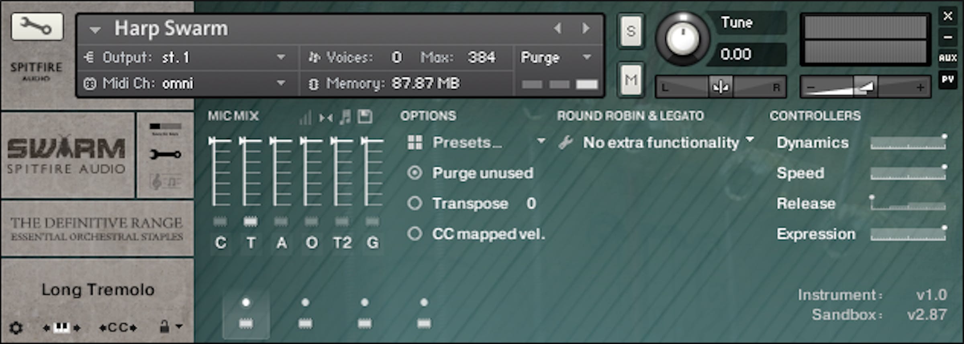Click the T2 mic label button
Image resolution: width=964 pixels, height=344 pixels.
coord(342,243)
